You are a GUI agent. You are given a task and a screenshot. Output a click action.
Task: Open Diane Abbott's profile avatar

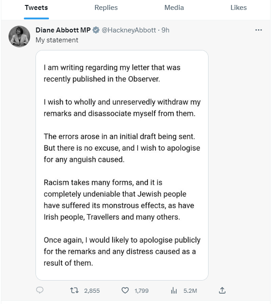pos(19,36)
